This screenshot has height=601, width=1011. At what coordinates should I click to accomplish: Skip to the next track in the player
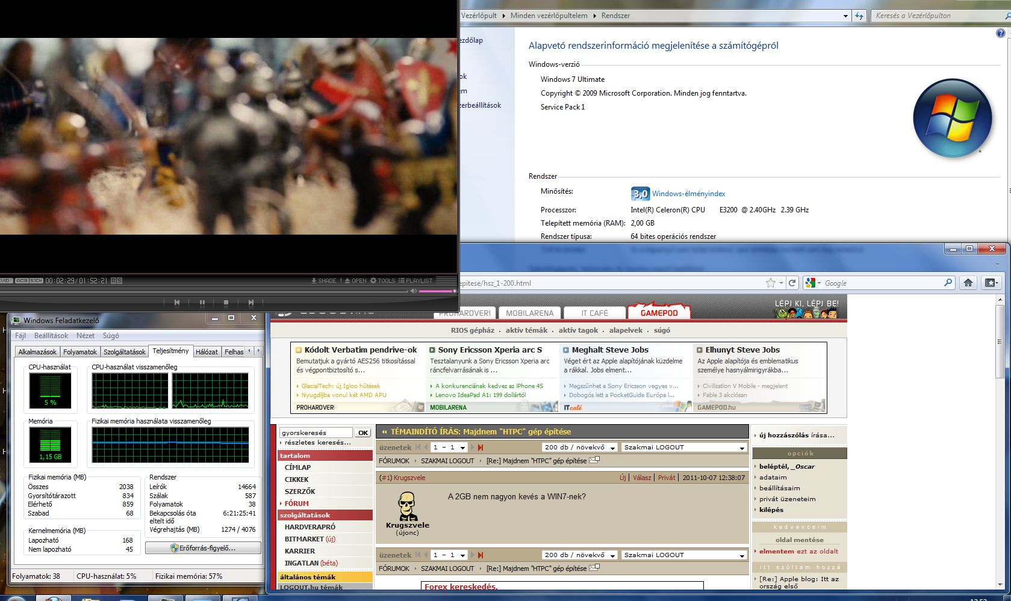point(251,303)
